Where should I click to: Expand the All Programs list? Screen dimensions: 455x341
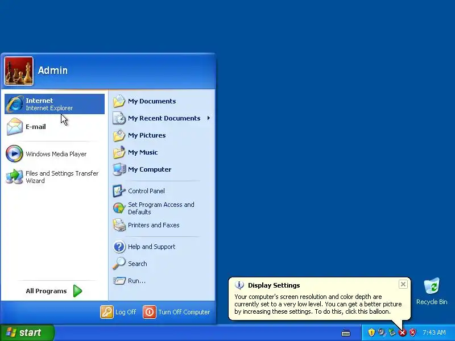pos(54,291)
